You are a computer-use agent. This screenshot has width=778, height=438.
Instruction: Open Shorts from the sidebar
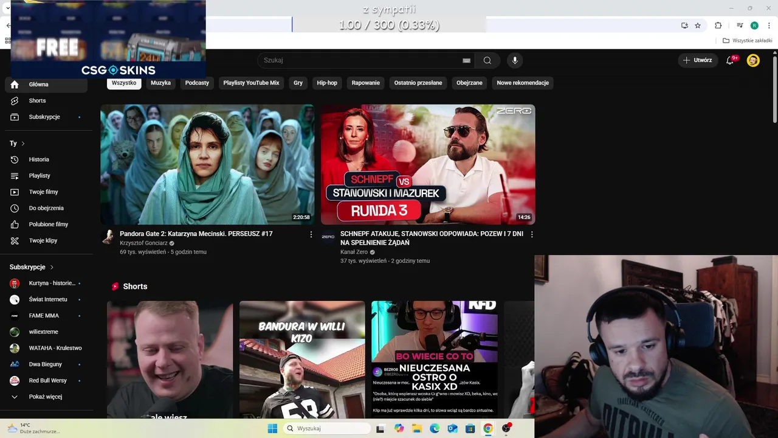(x=46, y=100)
